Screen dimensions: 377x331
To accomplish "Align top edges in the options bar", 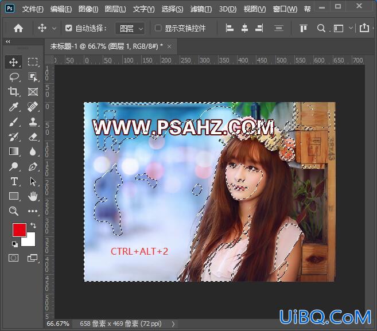I will pos(303,28).
